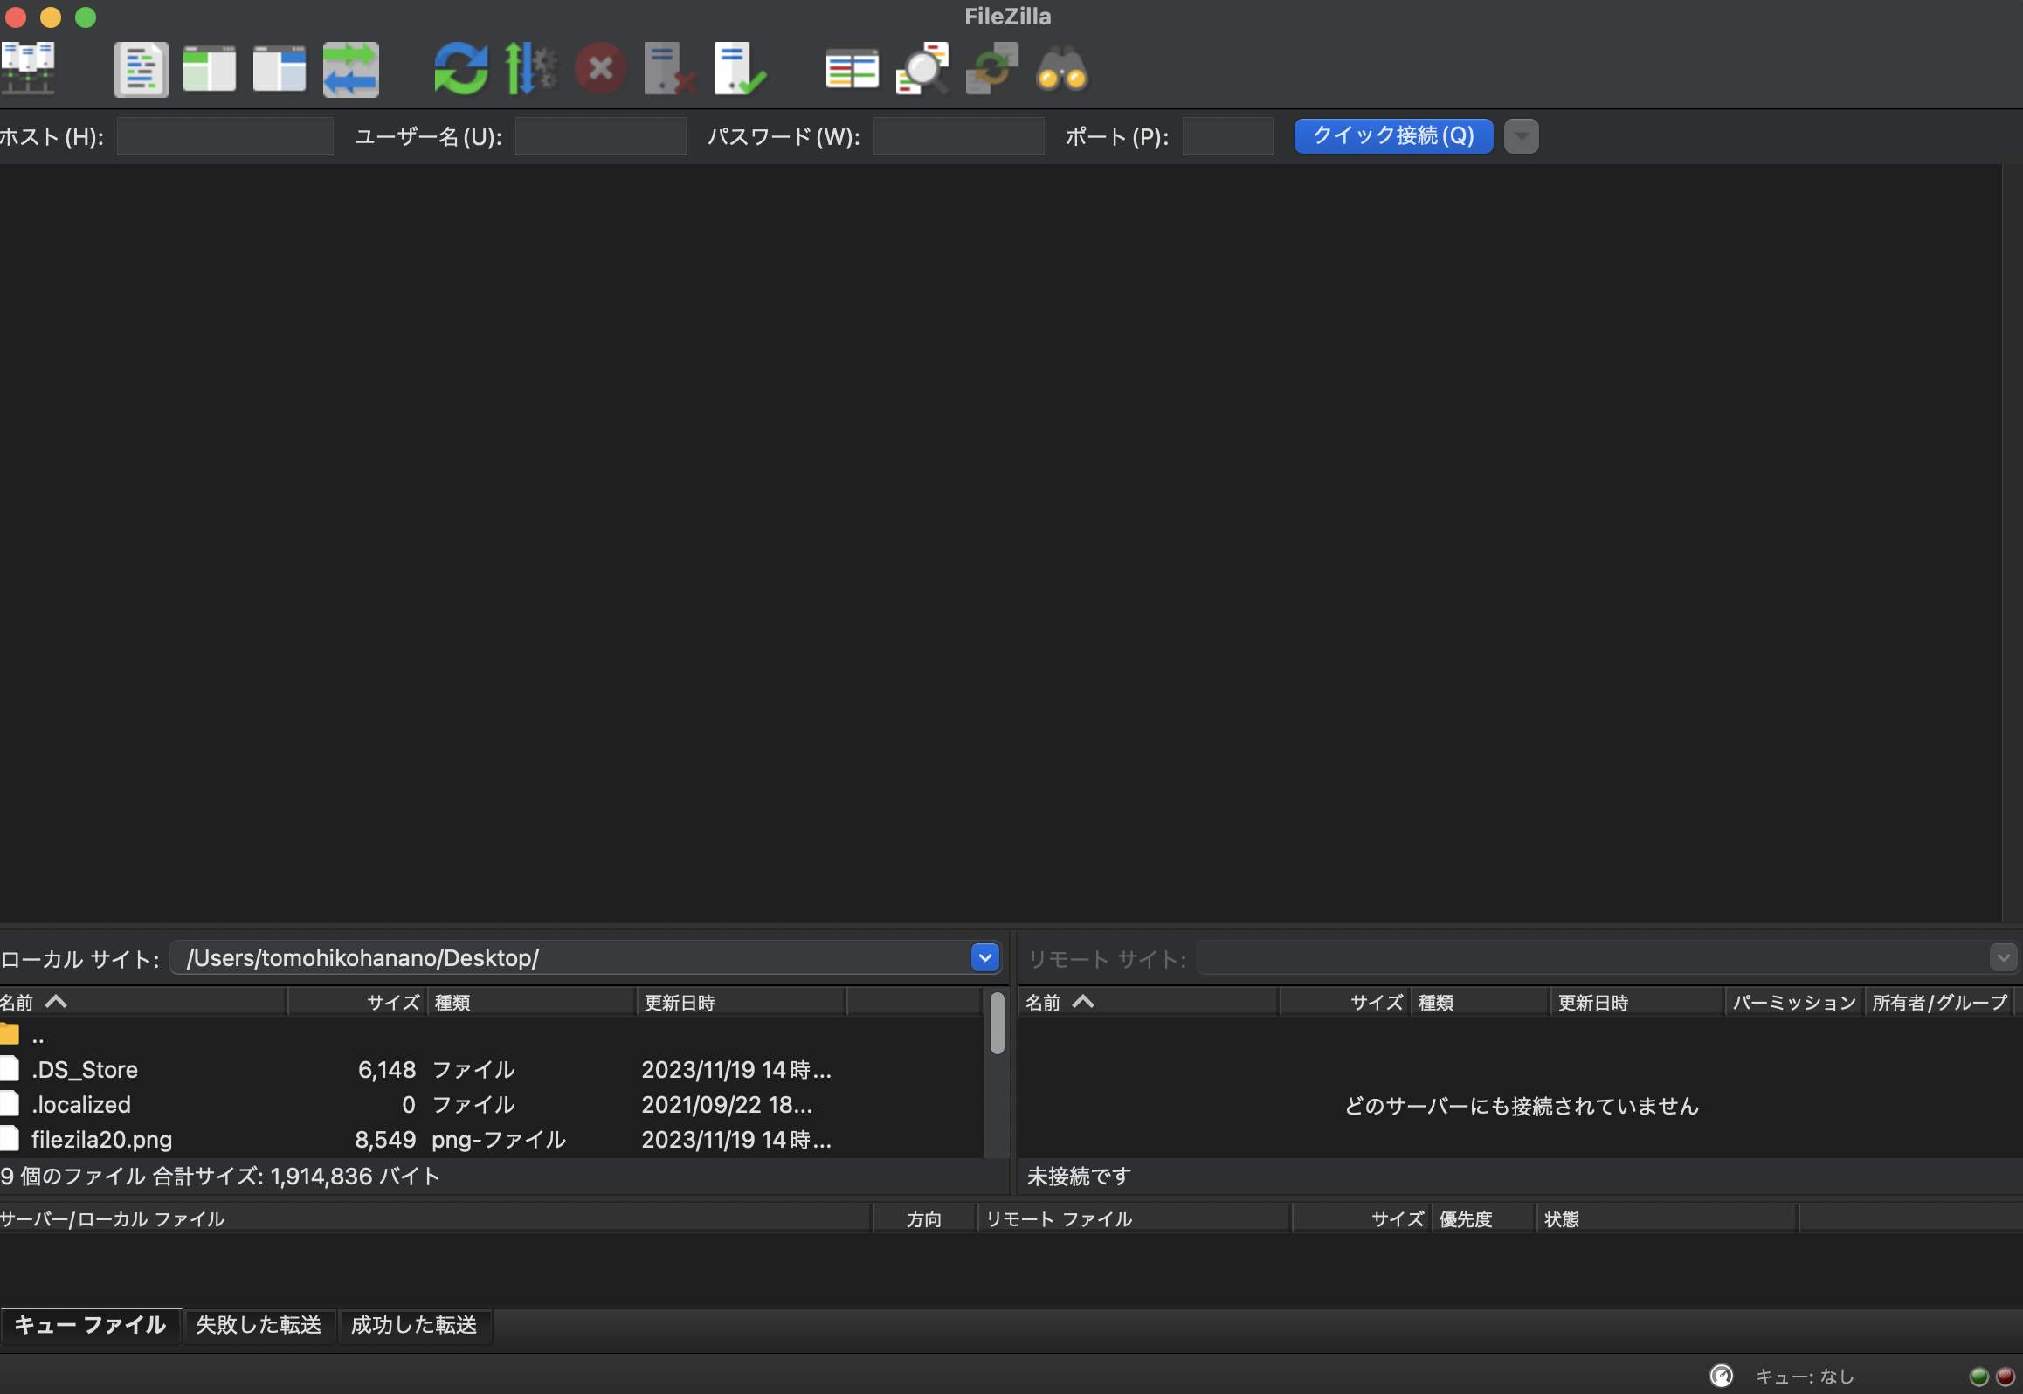The image size is (2023, 1394).
Task: Open the directory listing filters icon
Action: tap(853, 69)
